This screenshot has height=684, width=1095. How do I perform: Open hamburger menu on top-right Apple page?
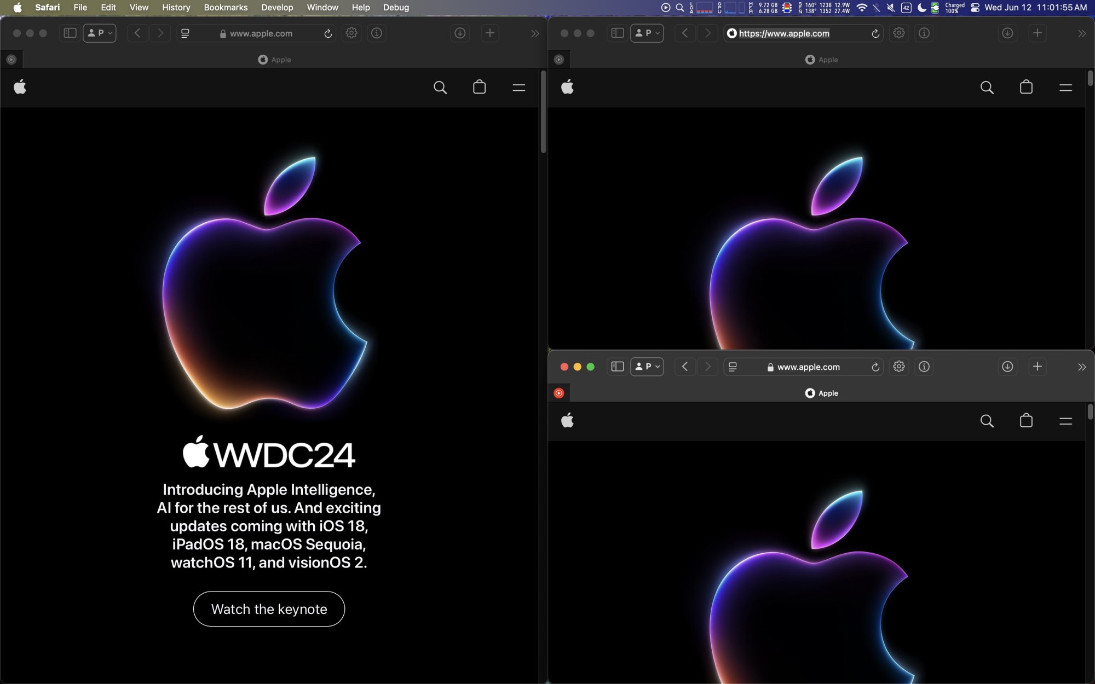pos(1065,88)
